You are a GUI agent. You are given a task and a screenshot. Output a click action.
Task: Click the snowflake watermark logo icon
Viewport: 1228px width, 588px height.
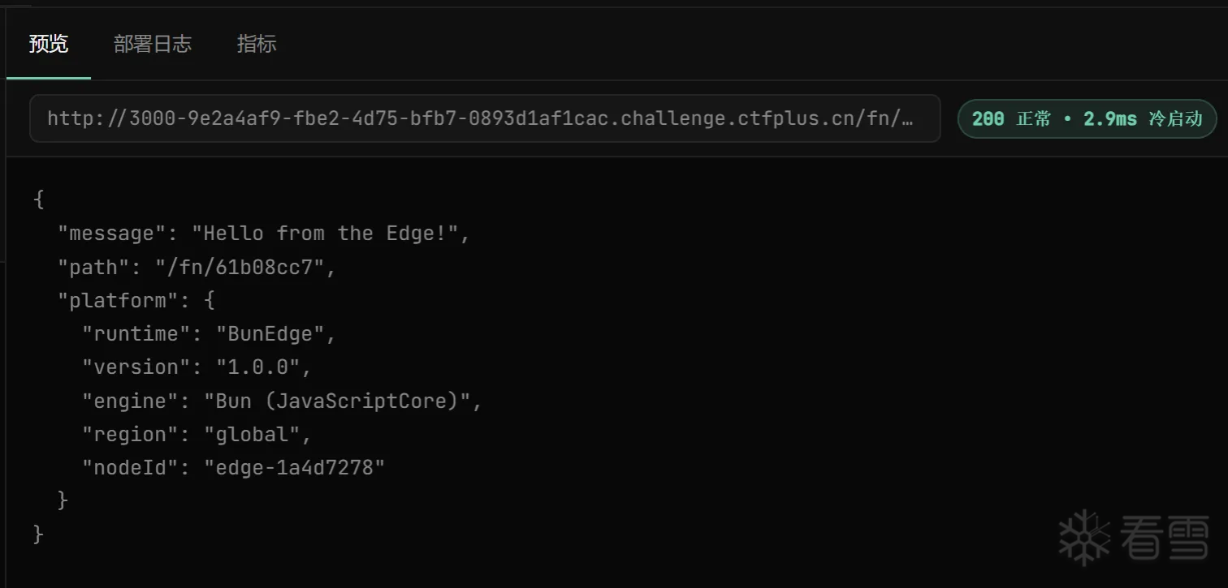click(x=1084, y=538)
